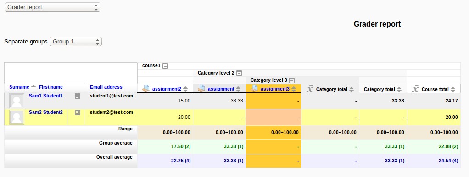
Task: Open Sam1 Student1 profile link
Action: 46,96
